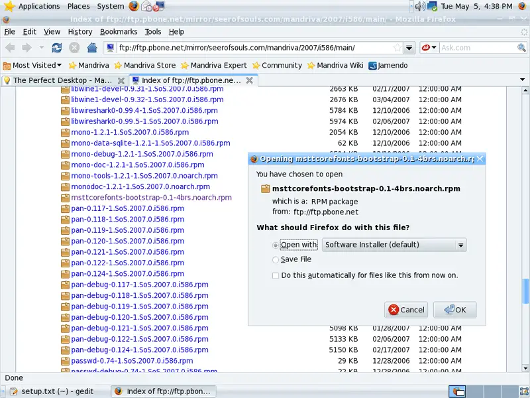This screenshot has height=398, width=530.
Task: Open the Mandriva Wiki bookmark
Action: 335,65
